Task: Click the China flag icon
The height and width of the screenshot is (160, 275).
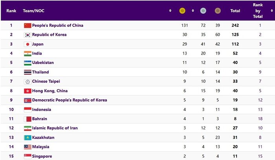Action: (27, 25)
